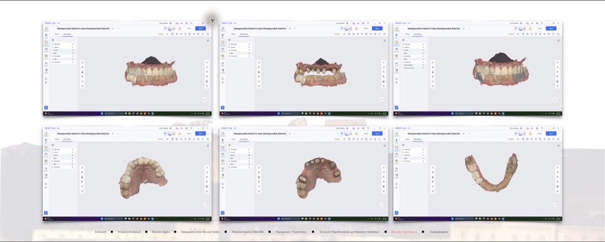Click Windows Start button in top-left window taskbar

[102, 114]
